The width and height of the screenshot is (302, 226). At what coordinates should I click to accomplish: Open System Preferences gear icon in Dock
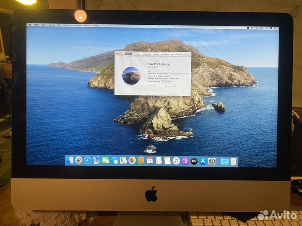pos(212,162)
